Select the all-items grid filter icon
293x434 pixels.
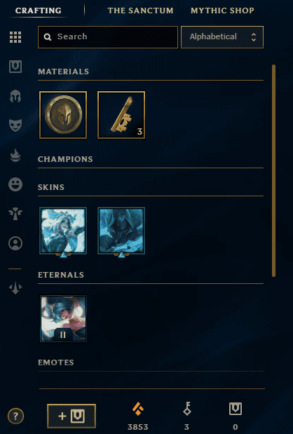[x=15, y=37]
